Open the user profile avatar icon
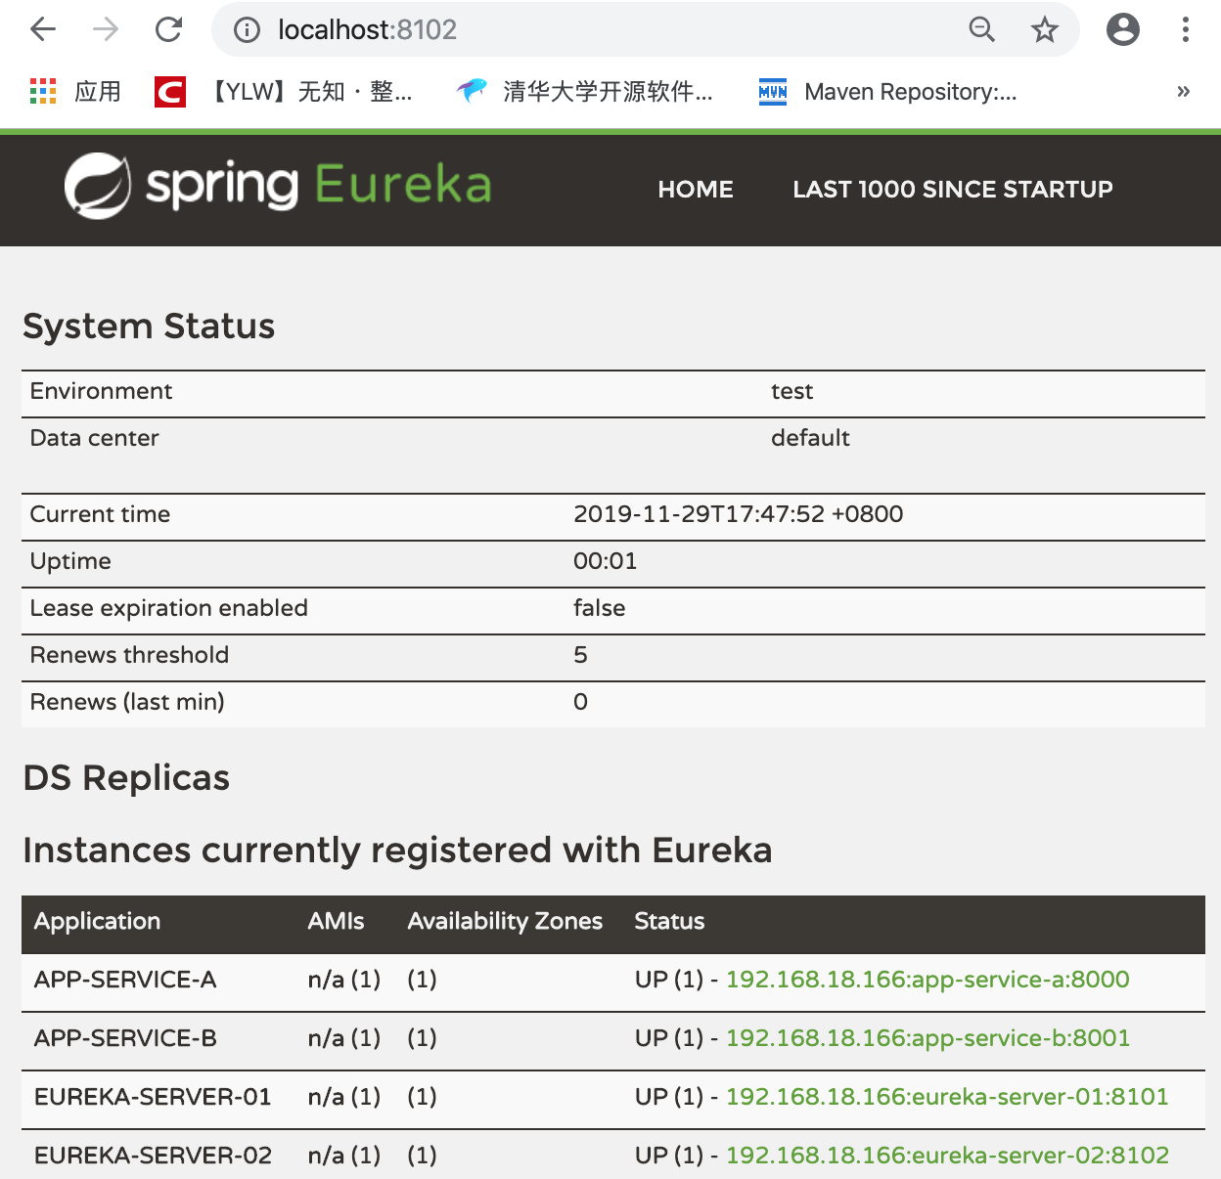This screenshot has width=1221, height=1179. point(1123,29)
